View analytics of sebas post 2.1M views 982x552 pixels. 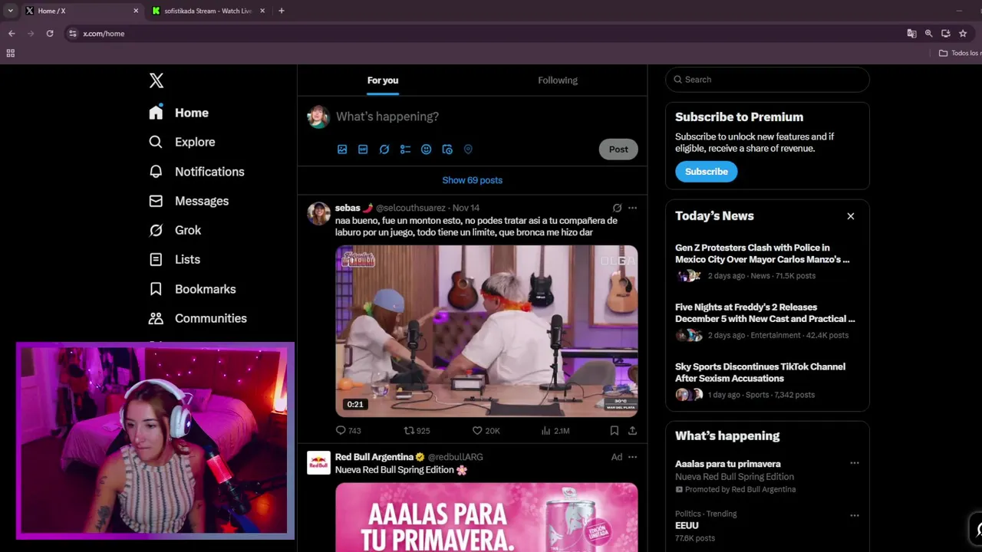tap(555, 431)
